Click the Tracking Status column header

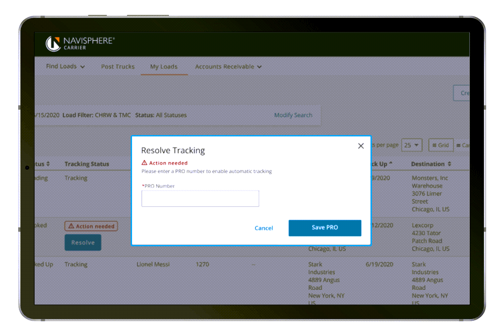coord(87,164)
